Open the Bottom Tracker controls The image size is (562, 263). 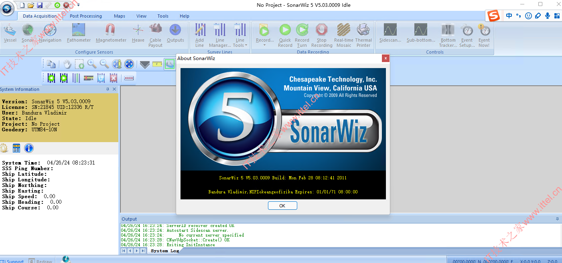pos(448,35)
